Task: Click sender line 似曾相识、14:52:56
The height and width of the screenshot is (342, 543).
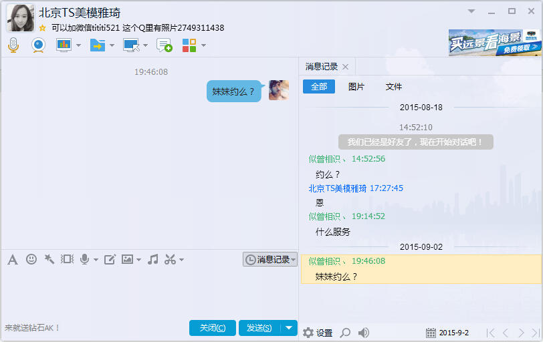Action: pyautogui.click(x=346, y=159)
